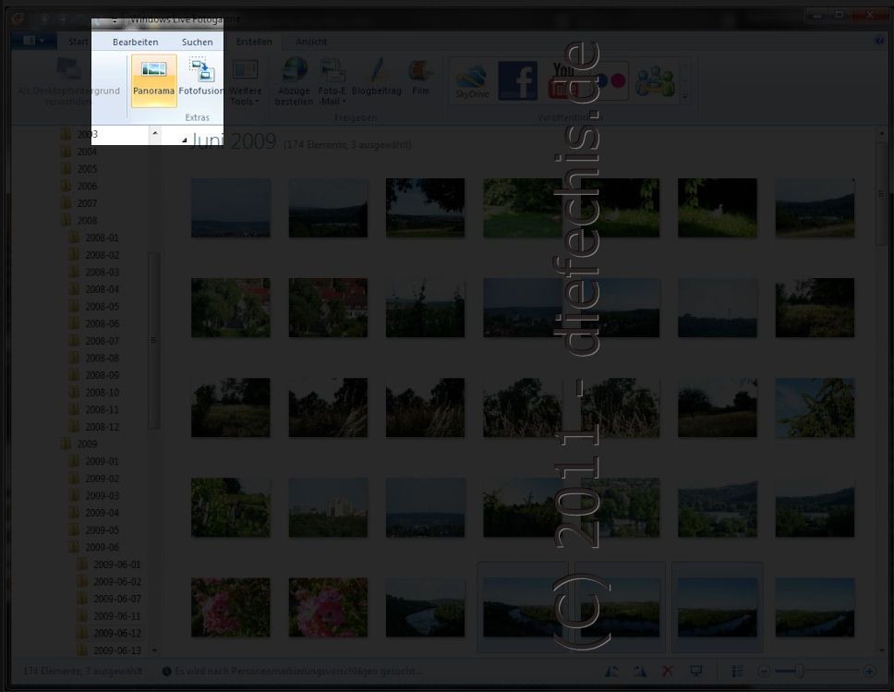
Task: Select thumbnail showing white building among trees
Action: [x=328, y=507]
